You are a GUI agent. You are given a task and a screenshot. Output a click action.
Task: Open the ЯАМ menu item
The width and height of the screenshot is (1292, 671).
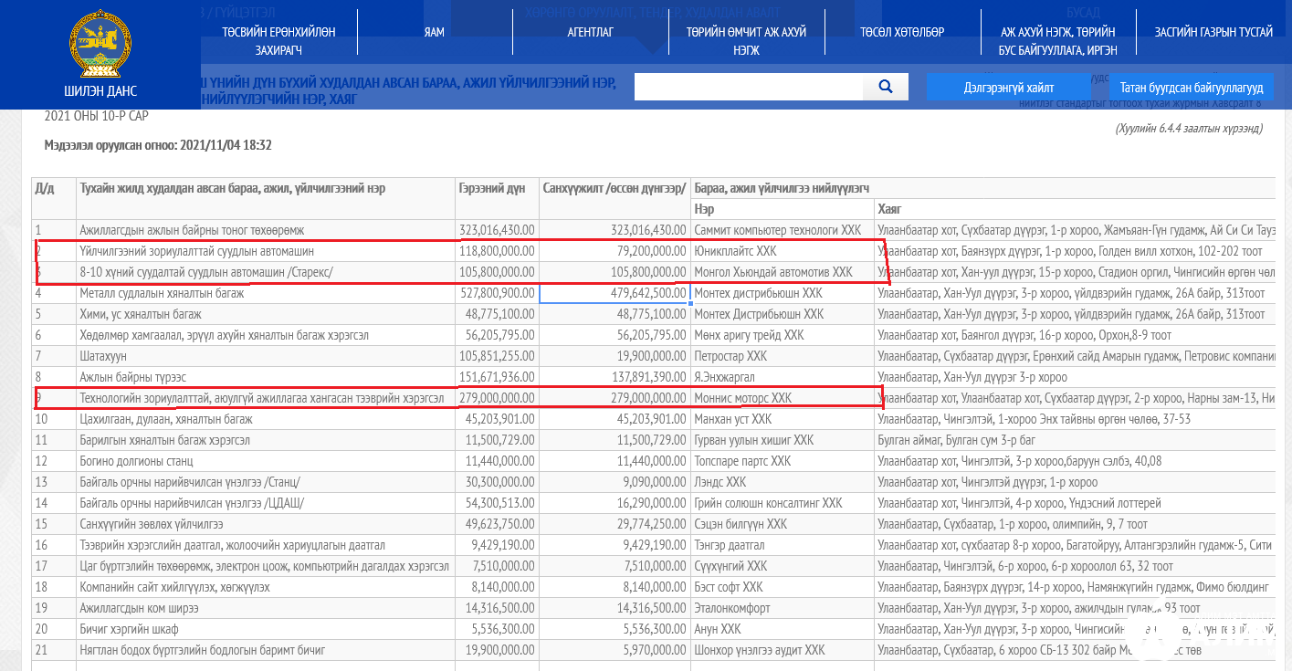click(x=435, y=32)
